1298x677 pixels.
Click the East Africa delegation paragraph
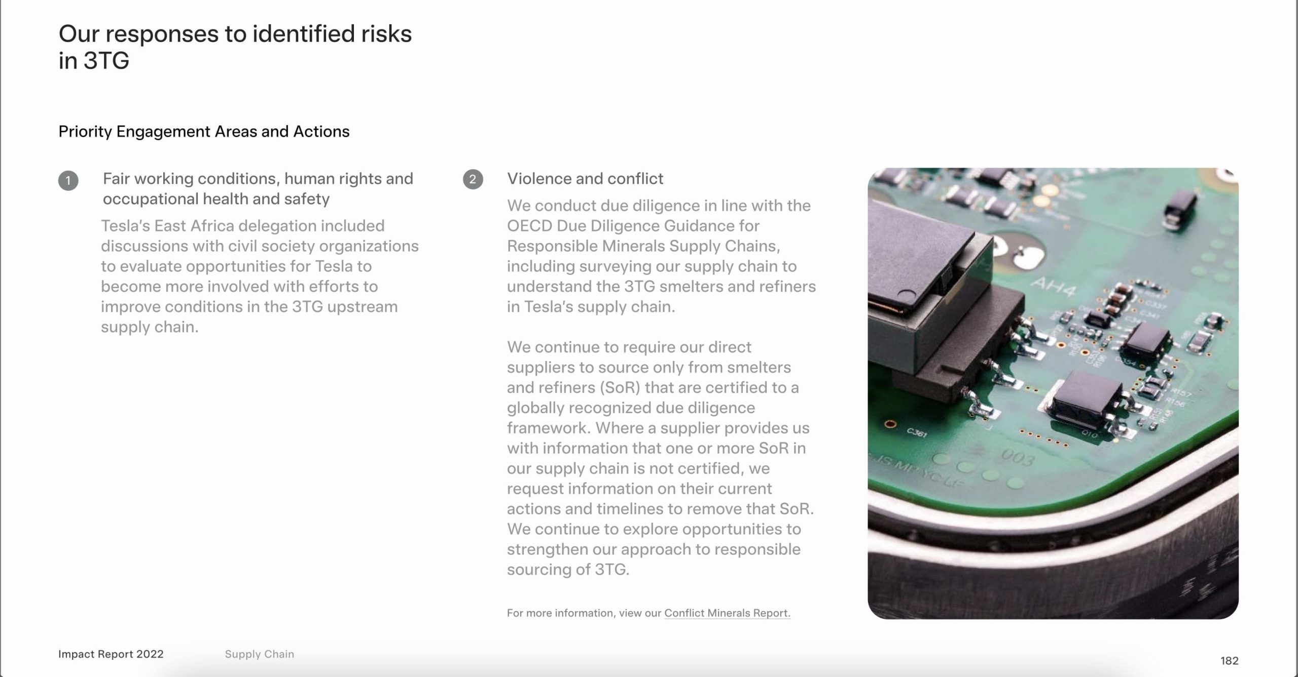[260, 276]
